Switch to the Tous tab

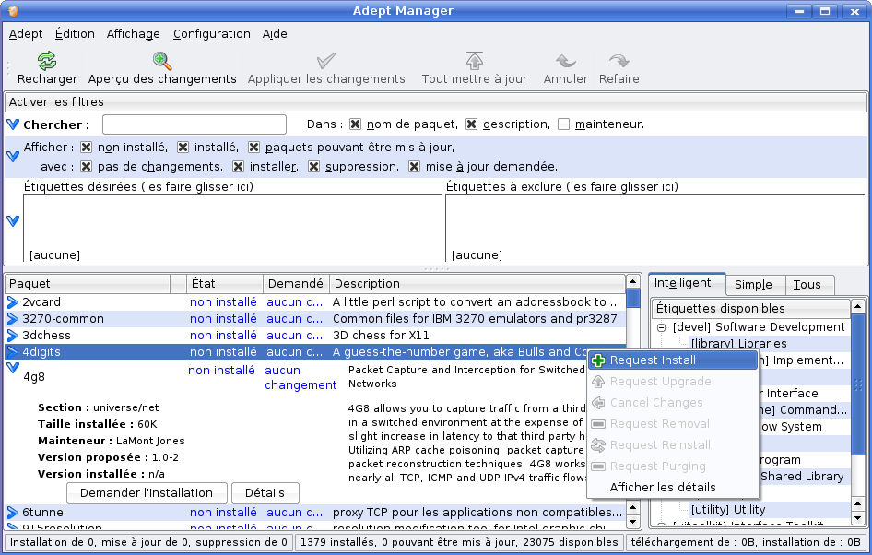[807, 285]
